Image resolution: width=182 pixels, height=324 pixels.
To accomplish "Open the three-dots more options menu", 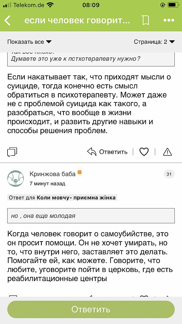I will [169, 21].
